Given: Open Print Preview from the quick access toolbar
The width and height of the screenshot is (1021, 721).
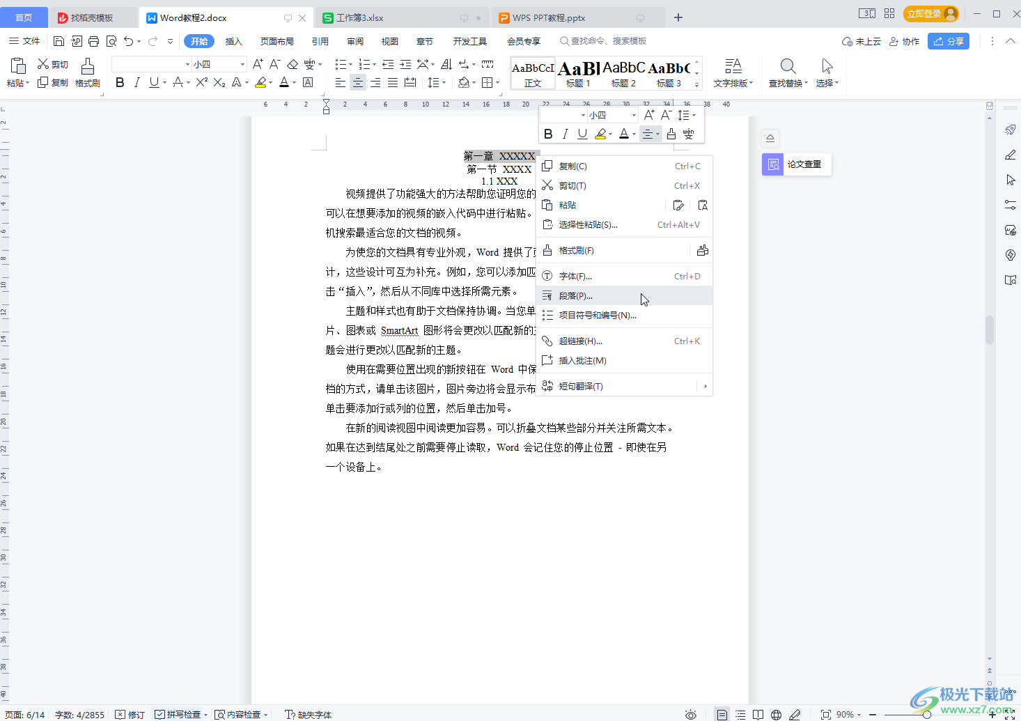Looking at the screenshot, I should click(x=111, y=41).
